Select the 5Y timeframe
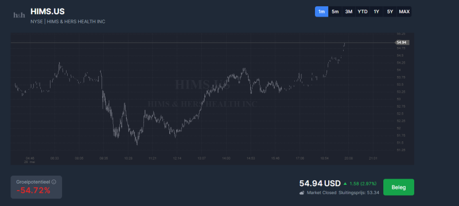The height and width of the screenshot is (206, 459). (390, 11)
